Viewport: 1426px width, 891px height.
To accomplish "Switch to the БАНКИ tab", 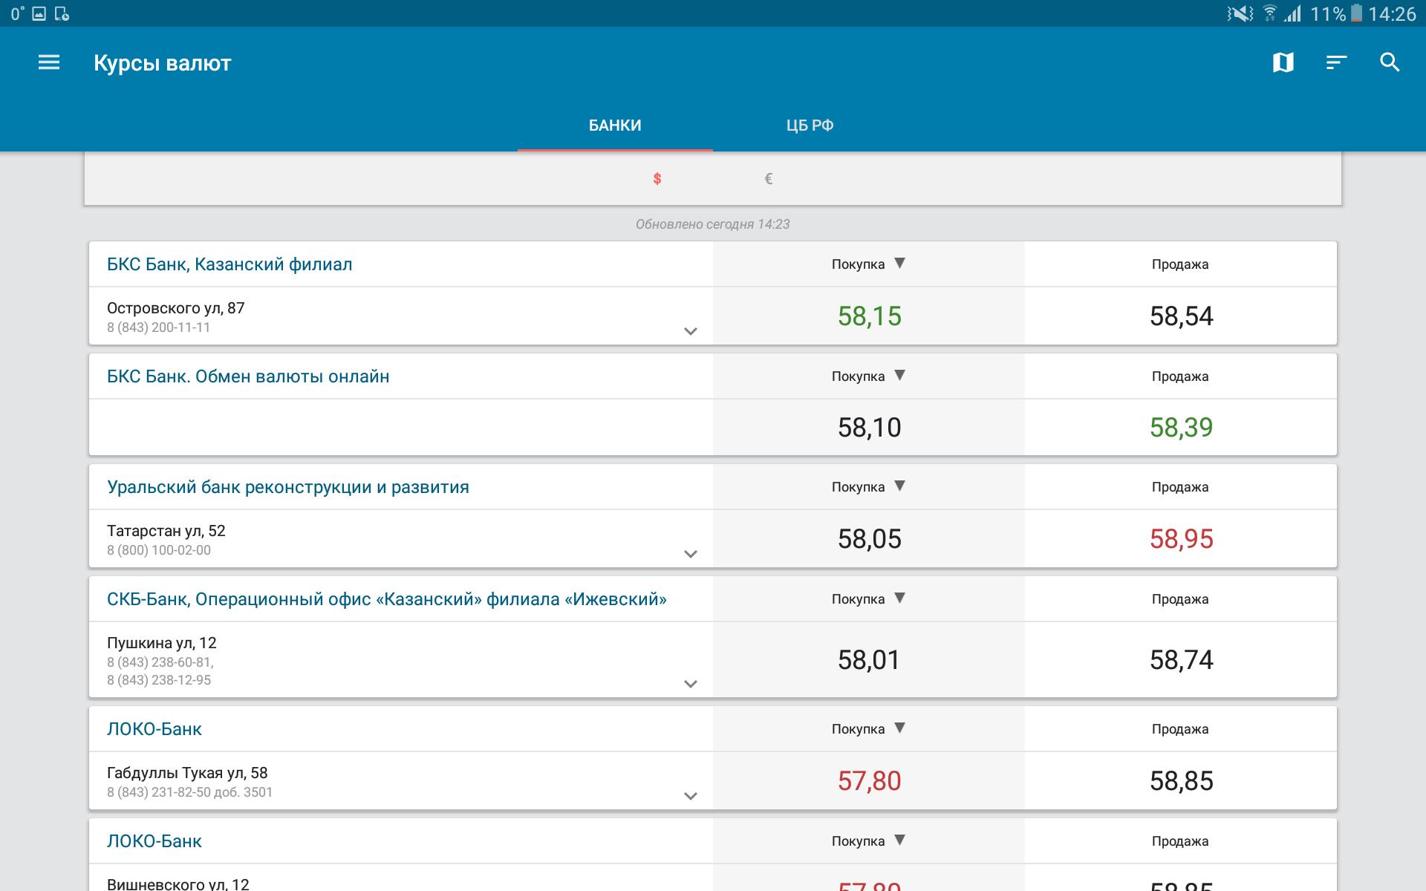I will 615,125.
